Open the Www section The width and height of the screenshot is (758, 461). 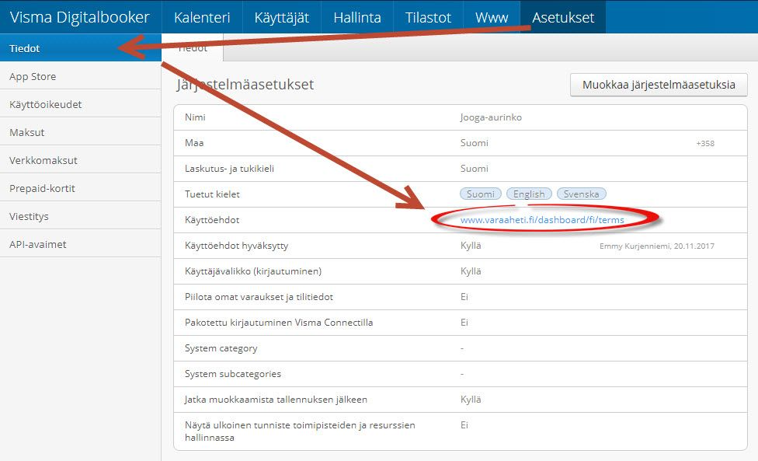(491, 16)
